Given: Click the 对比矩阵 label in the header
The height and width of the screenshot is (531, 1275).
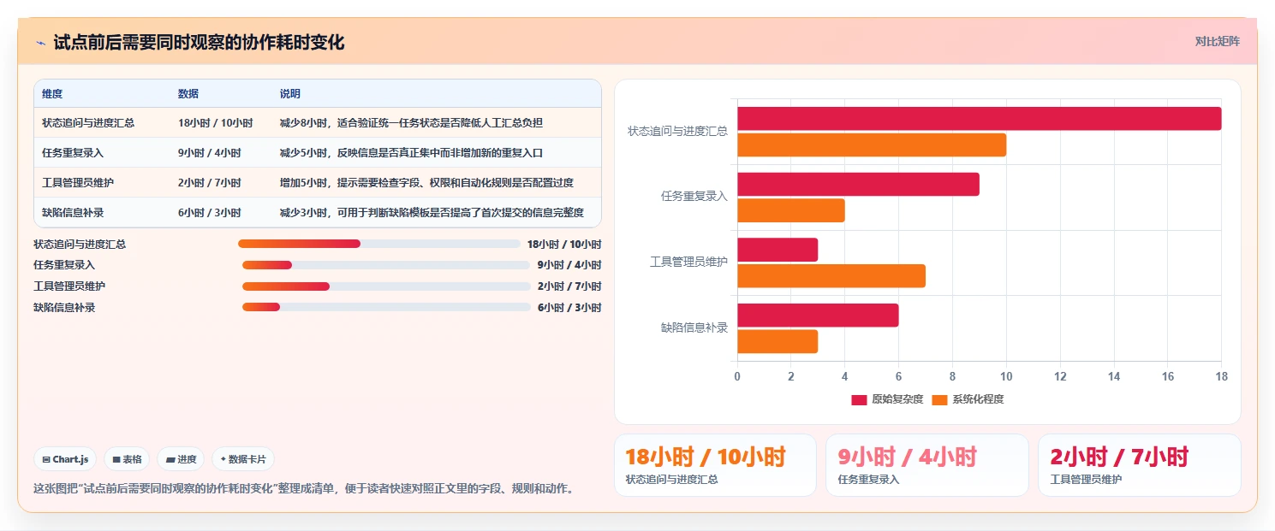Looking at the screenshot, I should pyautogui.click(x=1217, y=41).
